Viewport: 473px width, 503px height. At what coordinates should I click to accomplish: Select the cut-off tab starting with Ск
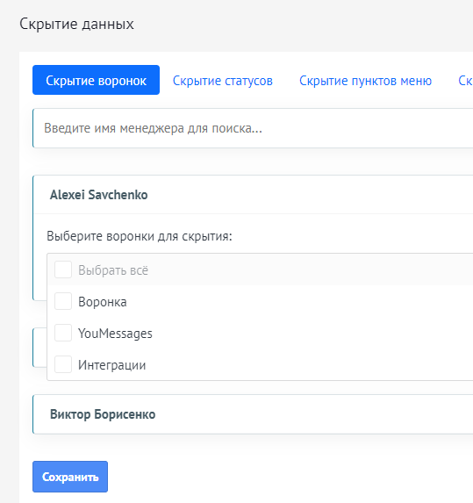pyautogui.click(x=465, y=81)
